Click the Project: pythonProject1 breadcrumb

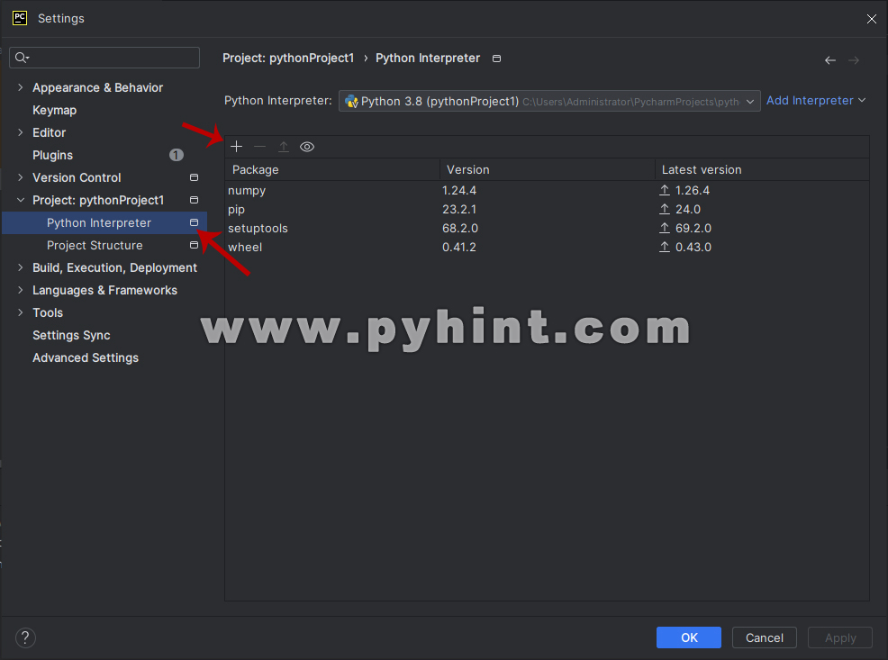pyautogui.click(x=288, y=59)
